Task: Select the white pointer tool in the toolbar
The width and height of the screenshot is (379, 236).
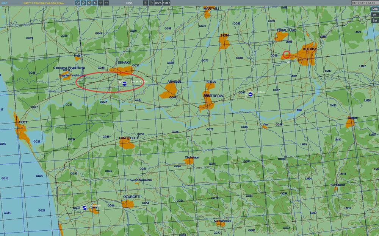Action: click(x=89, y=3)
